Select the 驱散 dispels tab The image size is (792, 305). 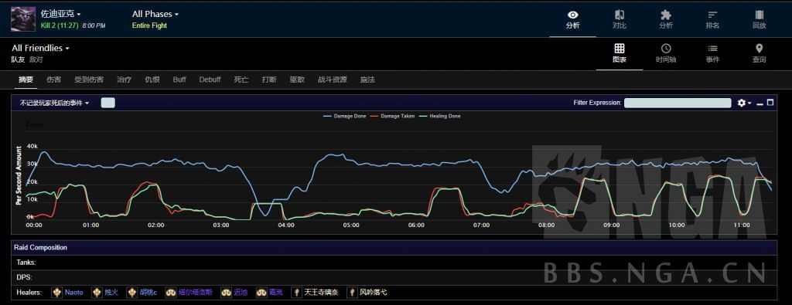[297, 80]
